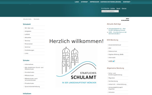The height and width of the screenshot is (95, 152).
Task: Decrease font size with Kleiner
Action: (x=124, y=8)
